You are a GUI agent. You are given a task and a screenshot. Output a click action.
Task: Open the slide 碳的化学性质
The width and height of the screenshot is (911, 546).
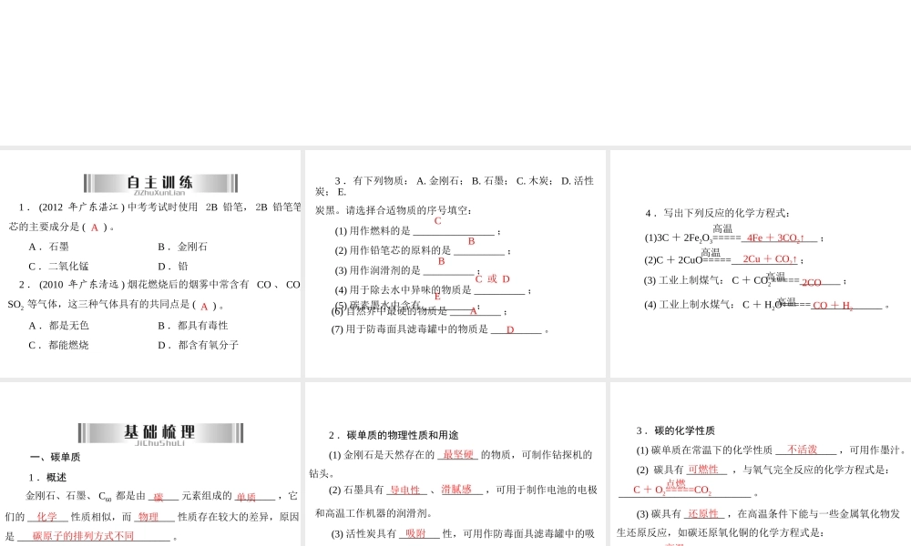tap(761, 464)
